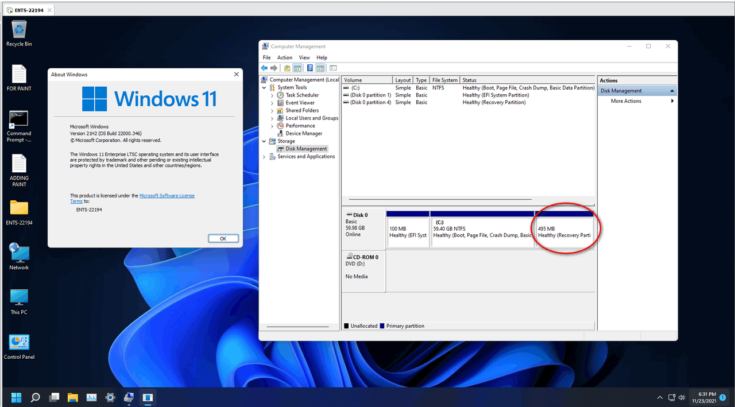Open the Windows Start button
This screenshot has width=735, height=407.
tap(16, 397)
